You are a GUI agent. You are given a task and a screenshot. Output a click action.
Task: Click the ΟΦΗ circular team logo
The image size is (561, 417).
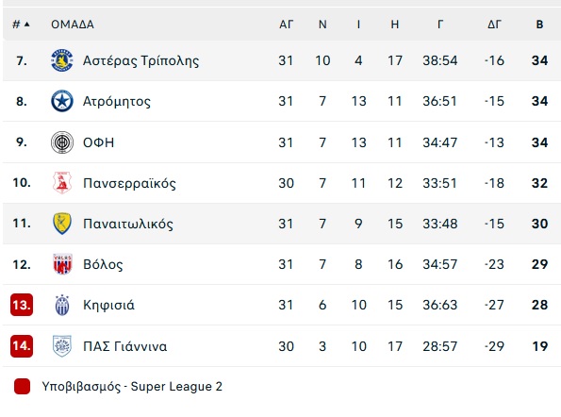(x=62, y=142)
